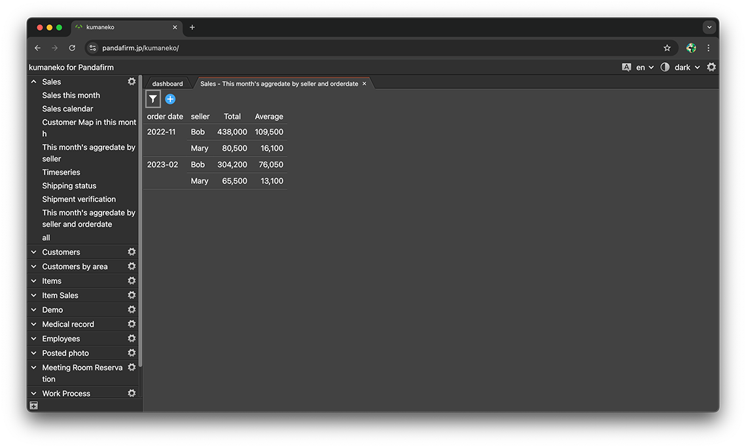Switch to the dashboard tab
This screenshot has height=447, width=746.
click(168, 84)
